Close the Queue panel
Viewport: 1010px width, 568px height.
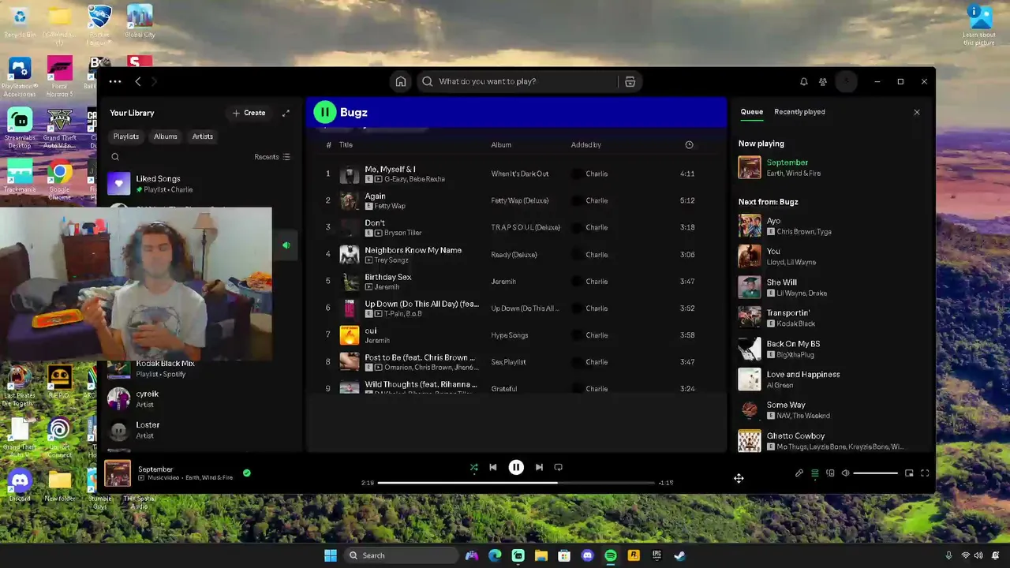[x=917, y=113]
